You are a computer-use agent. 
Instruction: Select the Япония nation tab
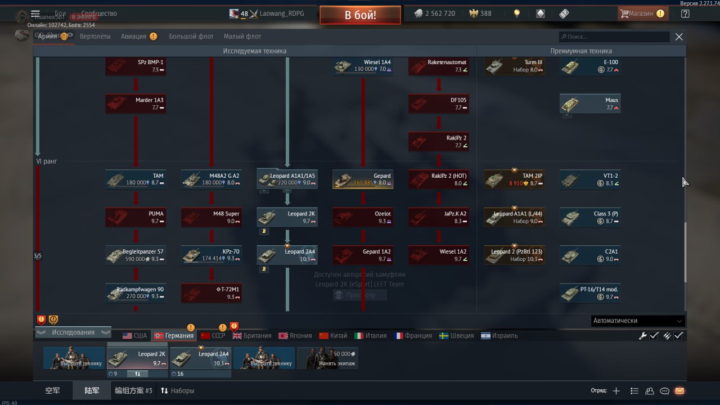click(x=295, y=336)
